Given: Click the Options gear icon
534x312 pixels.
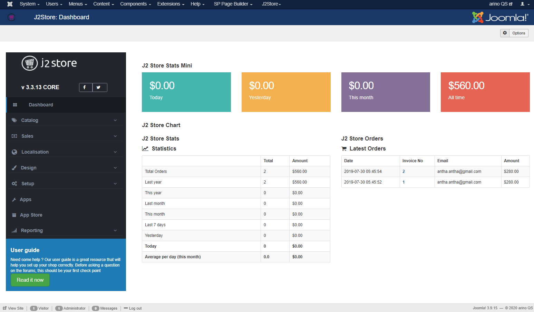Looking at the screenshot, I should click(505, 33).
